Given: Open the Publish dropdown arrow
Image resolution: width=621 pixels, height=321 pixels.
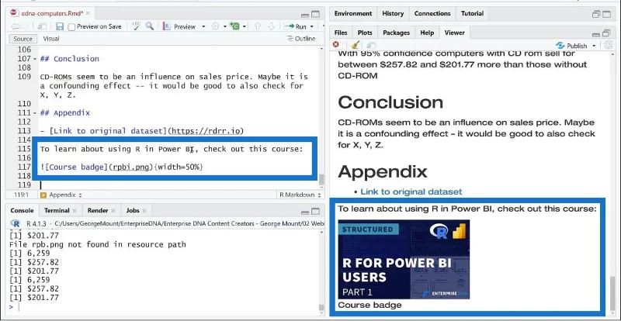Looking at the screenshot, I should pos(594,46).
